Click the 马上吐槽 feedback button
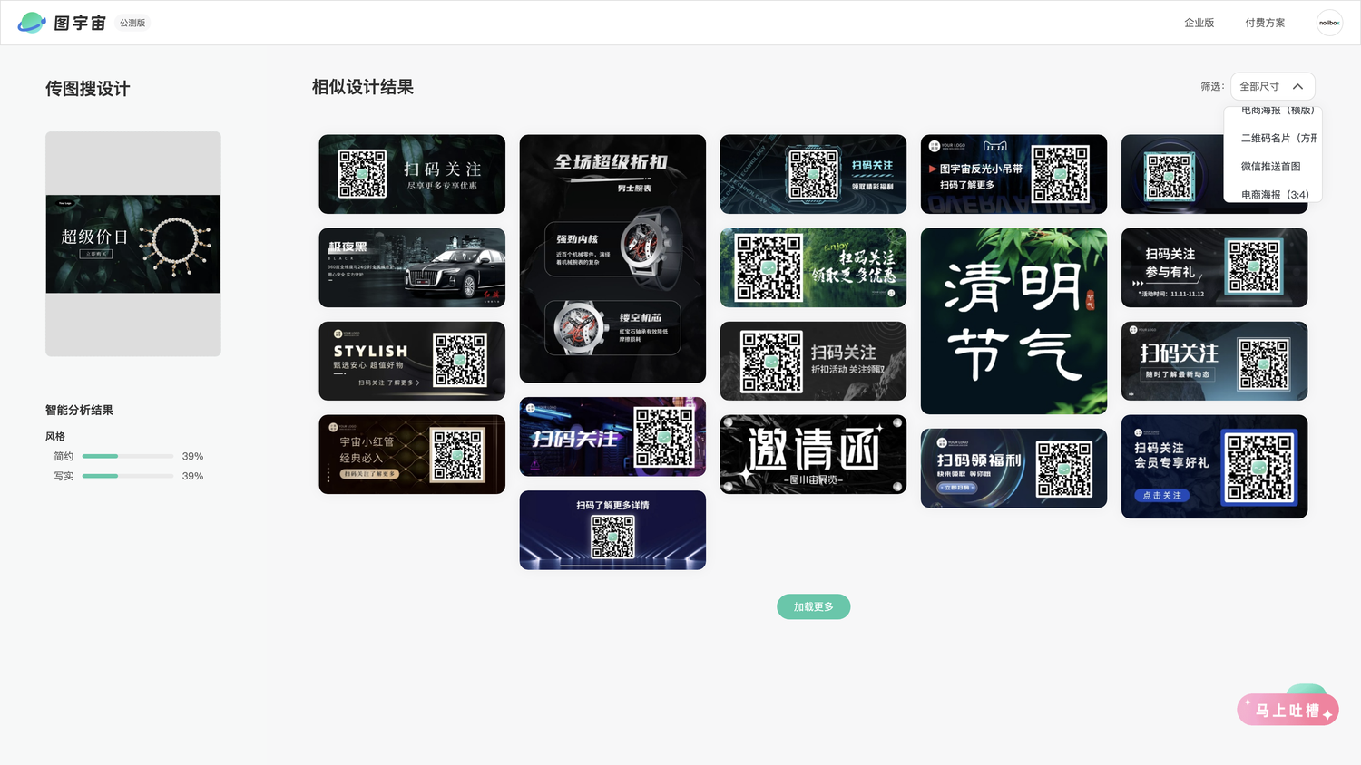Screen dimensions: 1361x765 [1288, 710]
